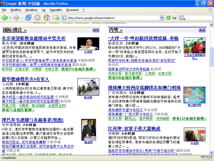Open the ? help menu
214x161 pixels.
point(83,10)
